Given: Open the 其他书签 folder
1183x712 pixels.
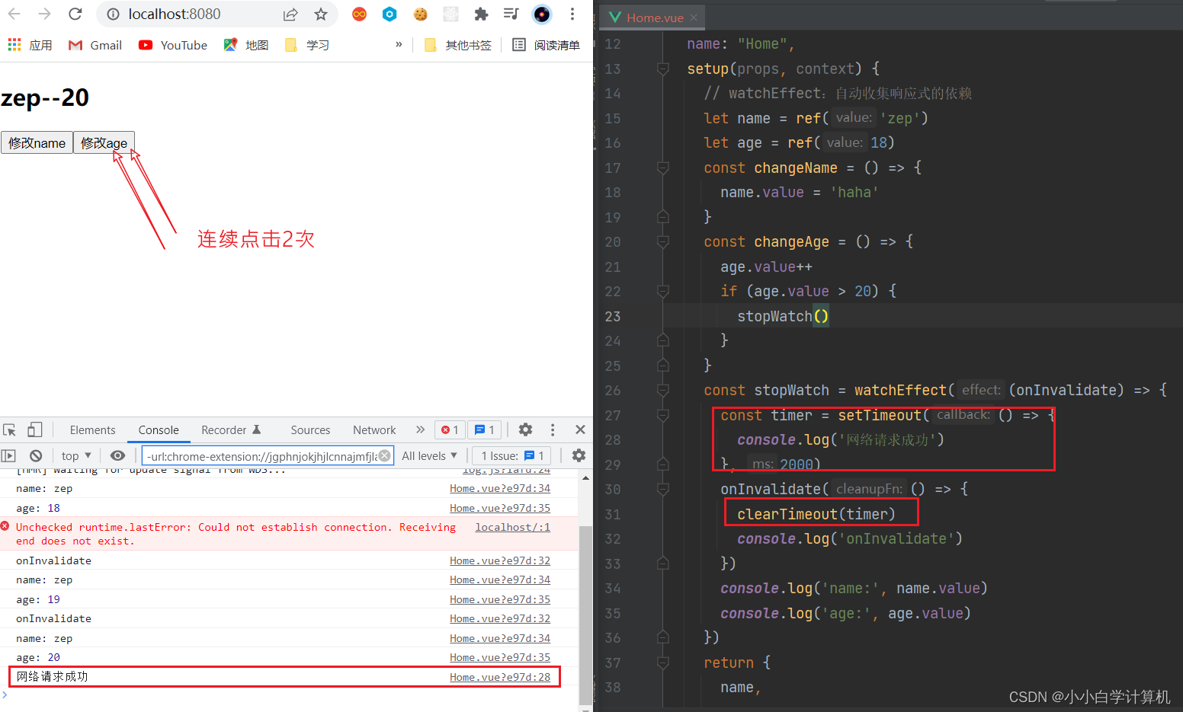Looking at the screenshot, I should click(x=457, y=45).
